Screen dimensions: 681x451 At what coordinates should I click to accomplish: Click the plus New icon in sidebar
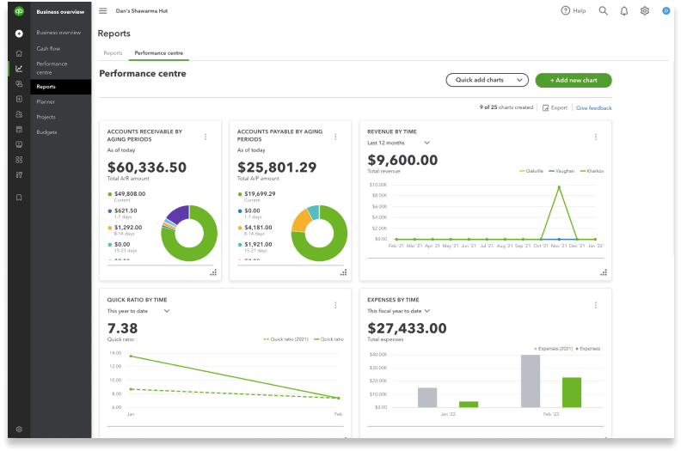pyautogui.click(x=19, y=34)
